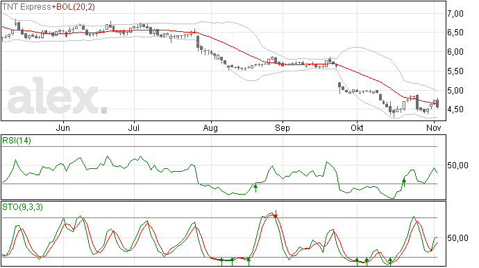Select the Nov month label on axis
Screen dimensions: 479x268
click(x=434, y=127)
